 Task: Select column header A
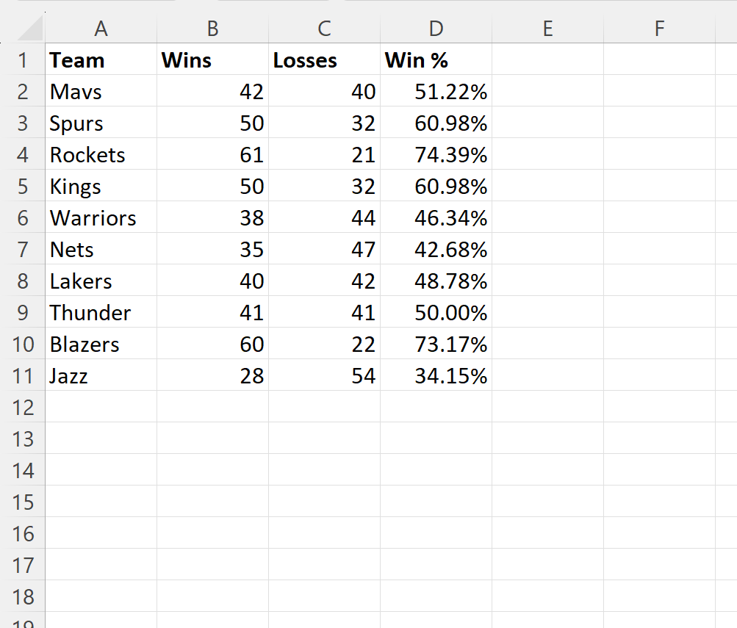point(101,28)
